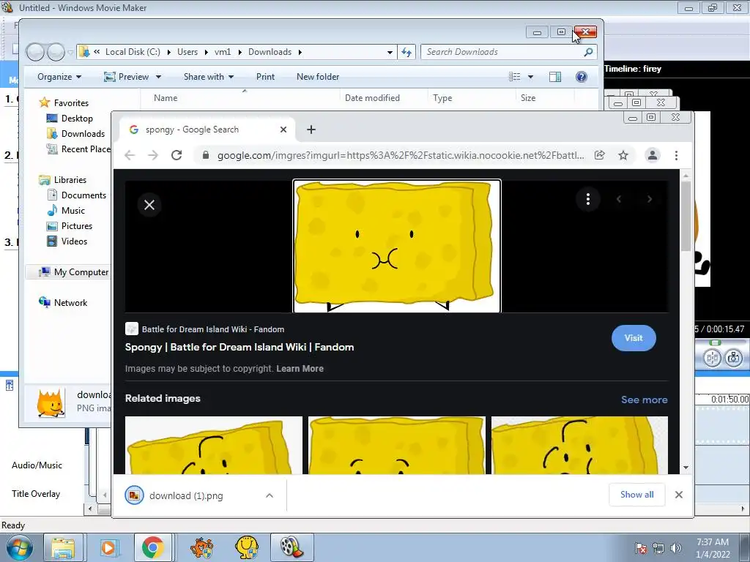The width and height of the screenshot is (750, 562).
Task: Close the spongy Google Search tab
Action: 283,130
